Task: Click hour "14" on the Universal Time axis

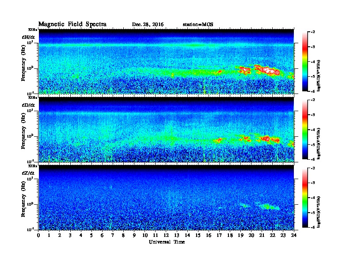Action: (187, 235)
